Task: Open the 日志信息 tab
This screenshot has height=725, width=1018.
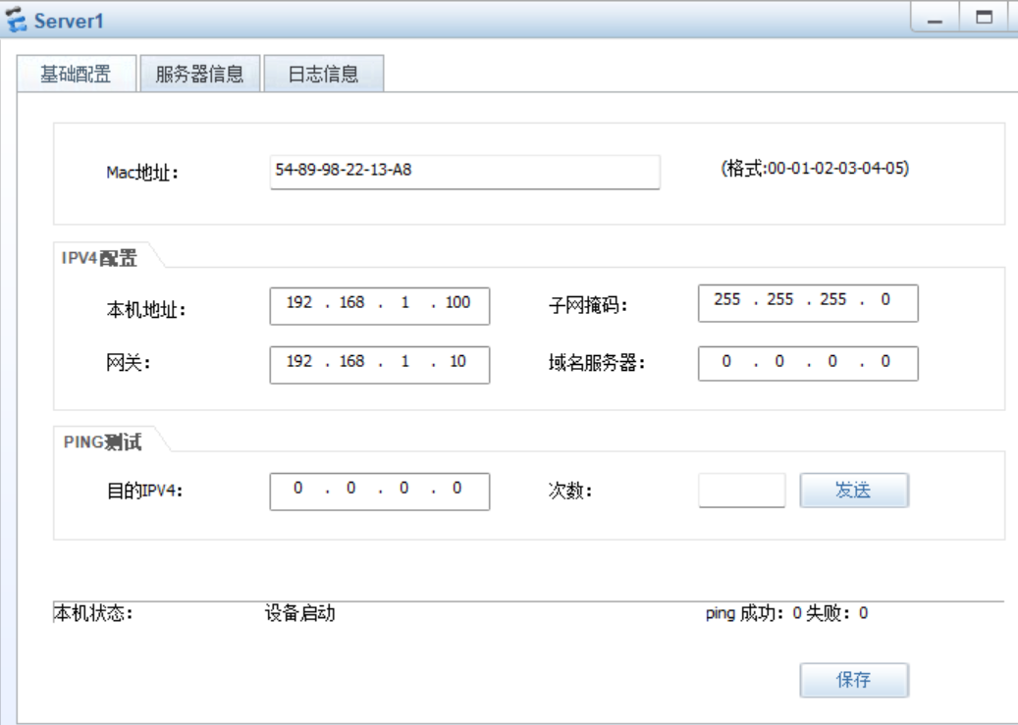Action: point(323,74)
